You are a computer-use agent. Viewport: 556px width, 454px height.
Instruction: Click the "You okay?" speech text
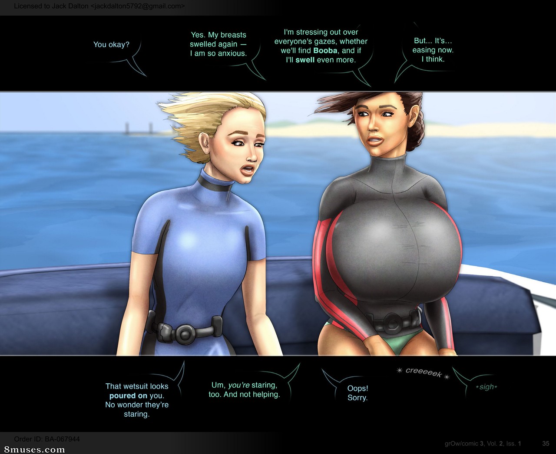(111, 44)
